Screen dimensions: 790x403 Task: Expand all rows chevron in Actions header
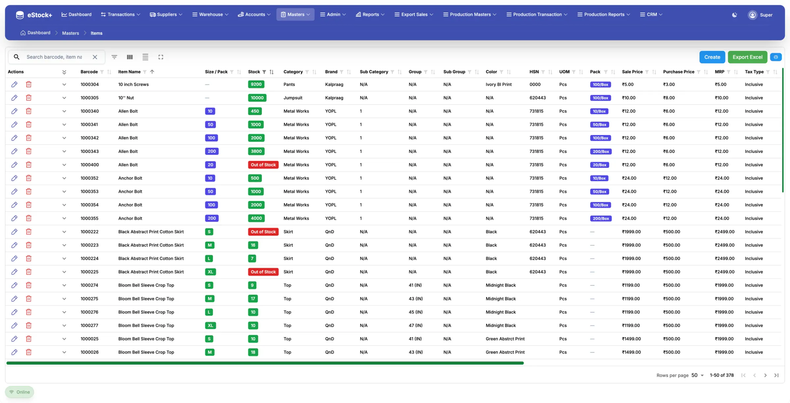(x=64, y=72)
